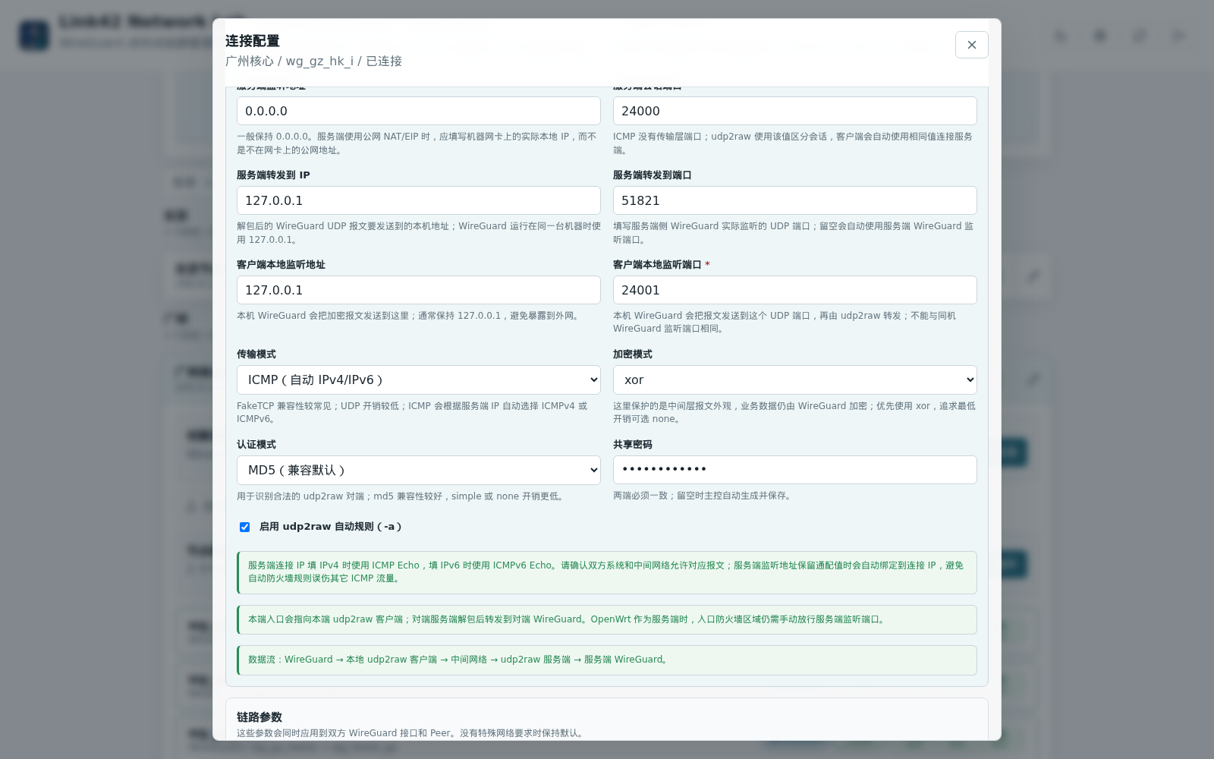The height and width of the screenshot is (759, 1214).
Task: Click the hint 两端必须一致；留空时主控自动生成并保存
Action: 704,496
